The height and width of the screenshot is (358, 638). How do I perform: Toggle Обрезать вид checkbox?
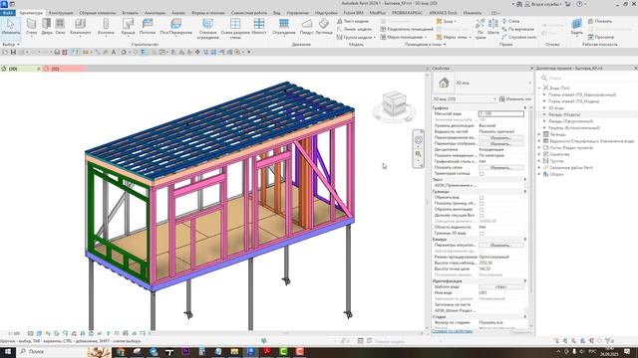point(481,198)
